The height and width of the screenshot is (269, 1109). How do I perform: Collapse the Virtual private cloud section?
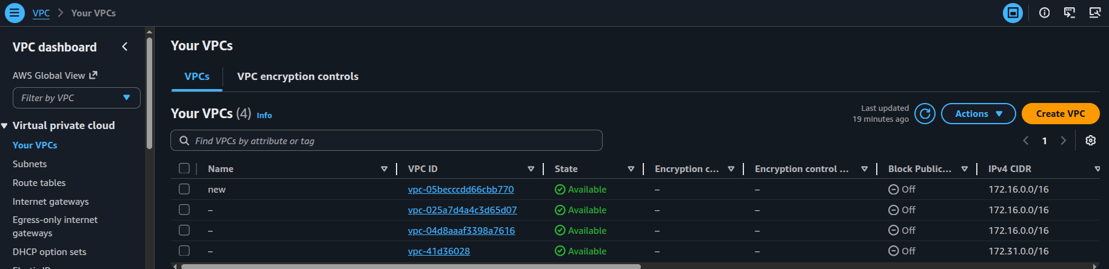point(5,125)
